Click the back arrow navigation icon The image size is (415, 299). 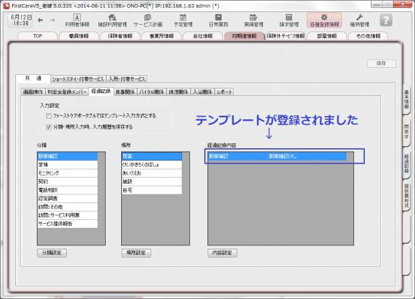tap(40, 20)
